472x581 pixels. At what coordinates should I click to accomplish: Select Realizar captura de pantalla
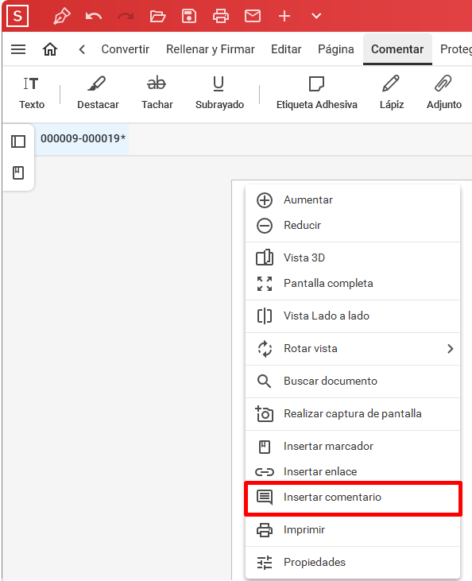353,413
